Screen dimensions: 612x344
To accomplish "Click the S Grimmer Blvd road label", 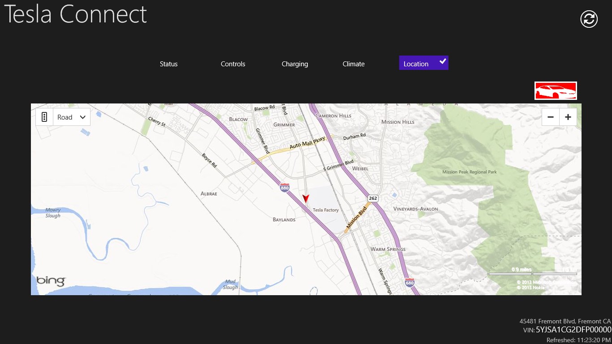I will point(339,166).
